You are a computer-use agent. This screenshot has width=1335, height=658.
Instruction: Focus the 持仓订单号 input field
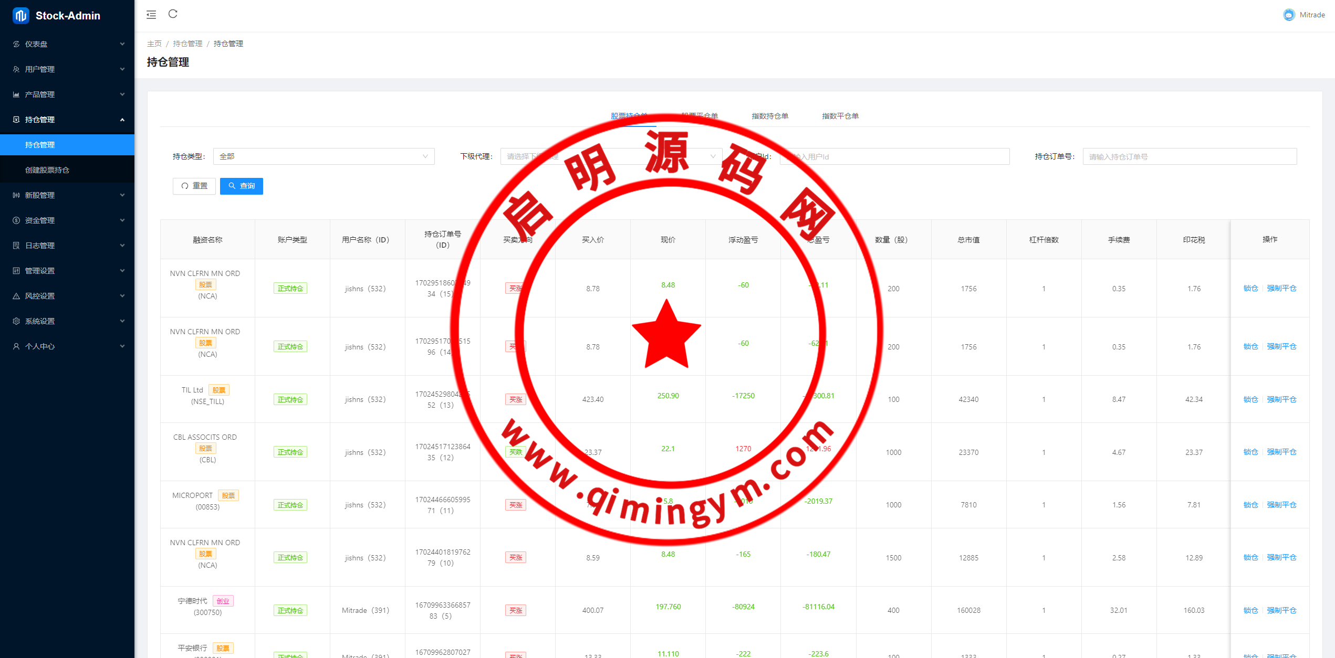coord(1190,156)
